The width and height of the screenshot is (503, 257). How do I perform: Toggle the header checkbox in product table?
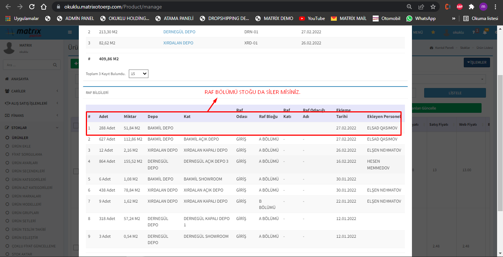pyautogui.click(x=76, y=125)
